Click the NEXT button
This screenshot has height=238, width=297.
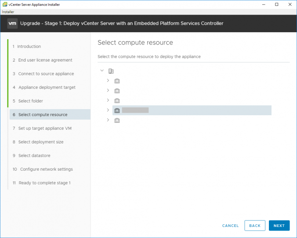(279, 226)
